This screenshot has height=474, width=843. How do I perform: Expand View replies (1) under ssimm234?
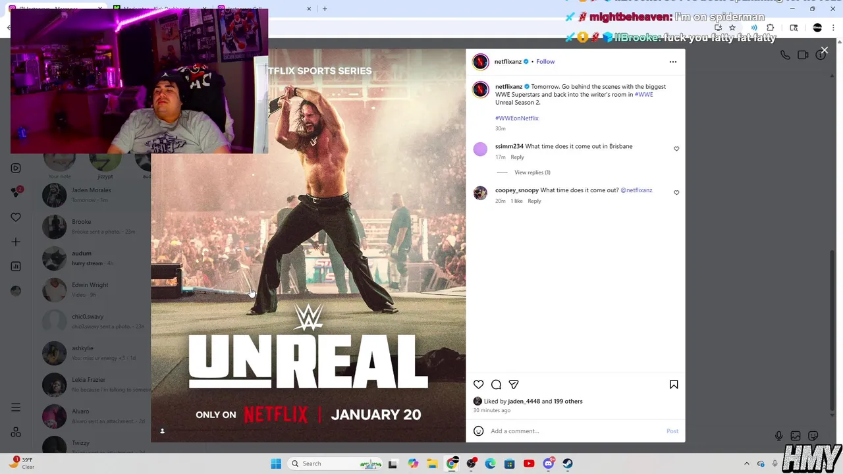coord(532,172)
